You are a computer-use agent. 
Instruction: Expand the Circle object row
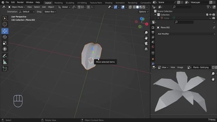pos(158,18)
